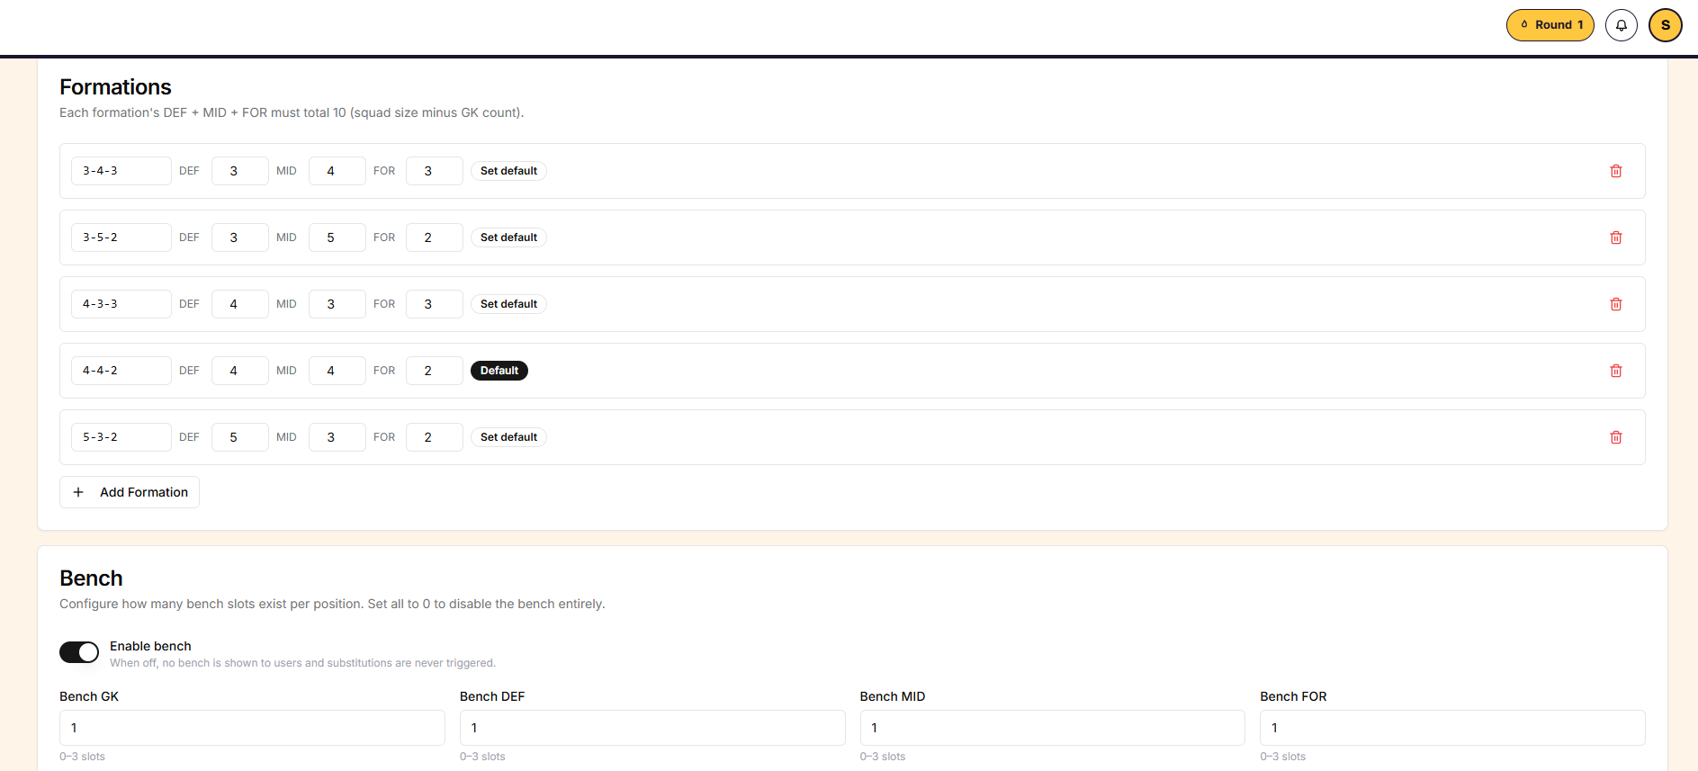The height and width of the screenshot is (771, 1698).
Task: Edit the 5-3-2 formation name field
Action: click(121, 437)
